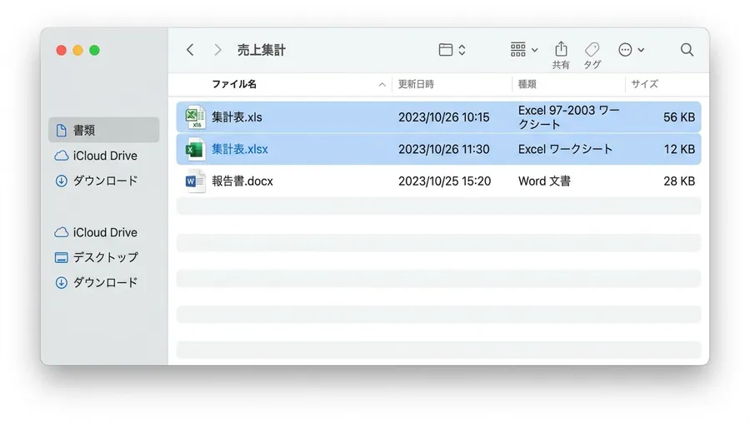Click the Share (共有) icon
This screenshot has height=421, width=750.
[561, 49]
